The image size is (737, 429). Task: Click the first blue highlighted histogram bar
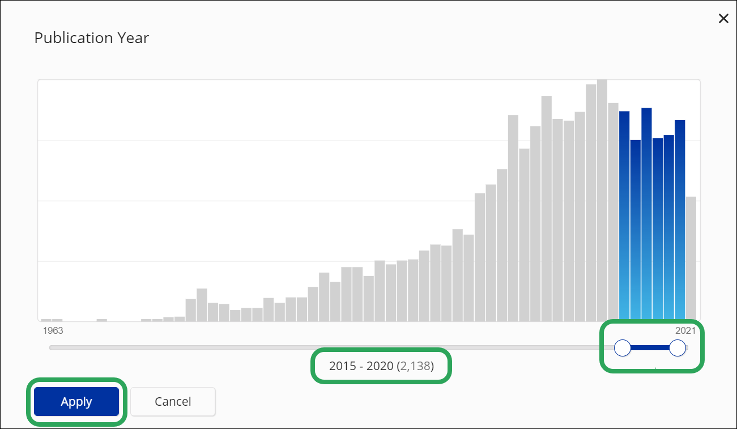(624, 216)
